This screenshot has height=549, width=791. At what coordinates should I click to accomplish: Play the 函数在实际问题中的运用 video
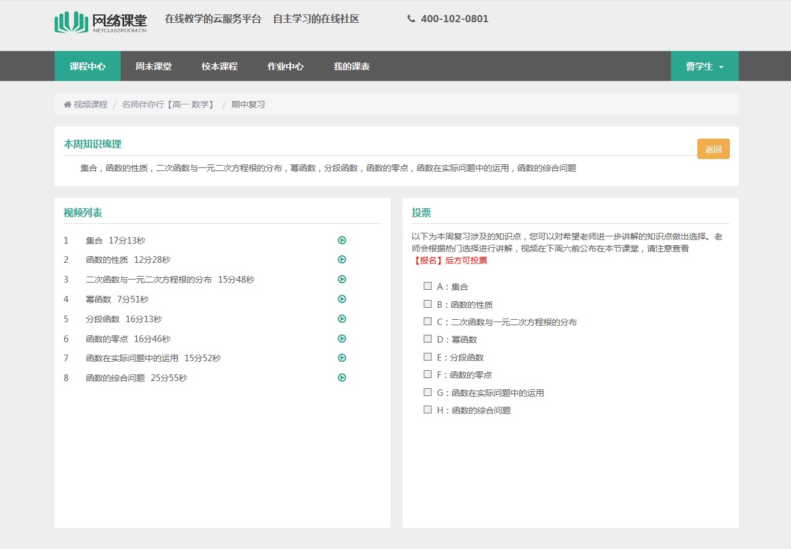pyautogui.click(x=341, y=358)
